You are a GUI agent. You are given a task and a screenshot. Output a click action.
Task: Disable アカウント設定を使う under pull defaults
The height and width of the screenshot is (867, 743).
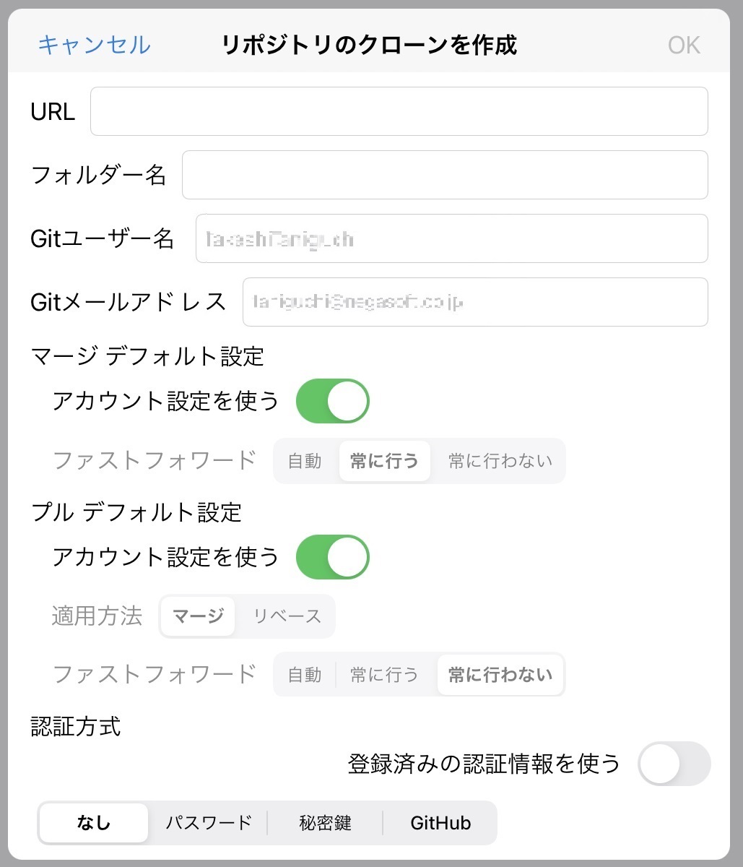332,557
